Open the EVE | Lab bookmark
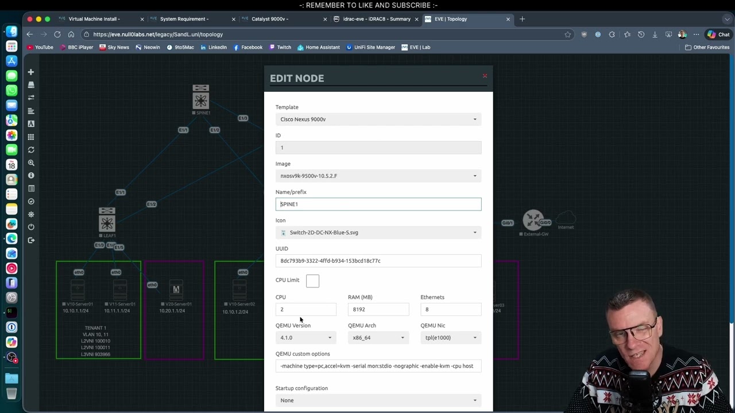This screenshot has width=735, height=413. coord(416,48)
